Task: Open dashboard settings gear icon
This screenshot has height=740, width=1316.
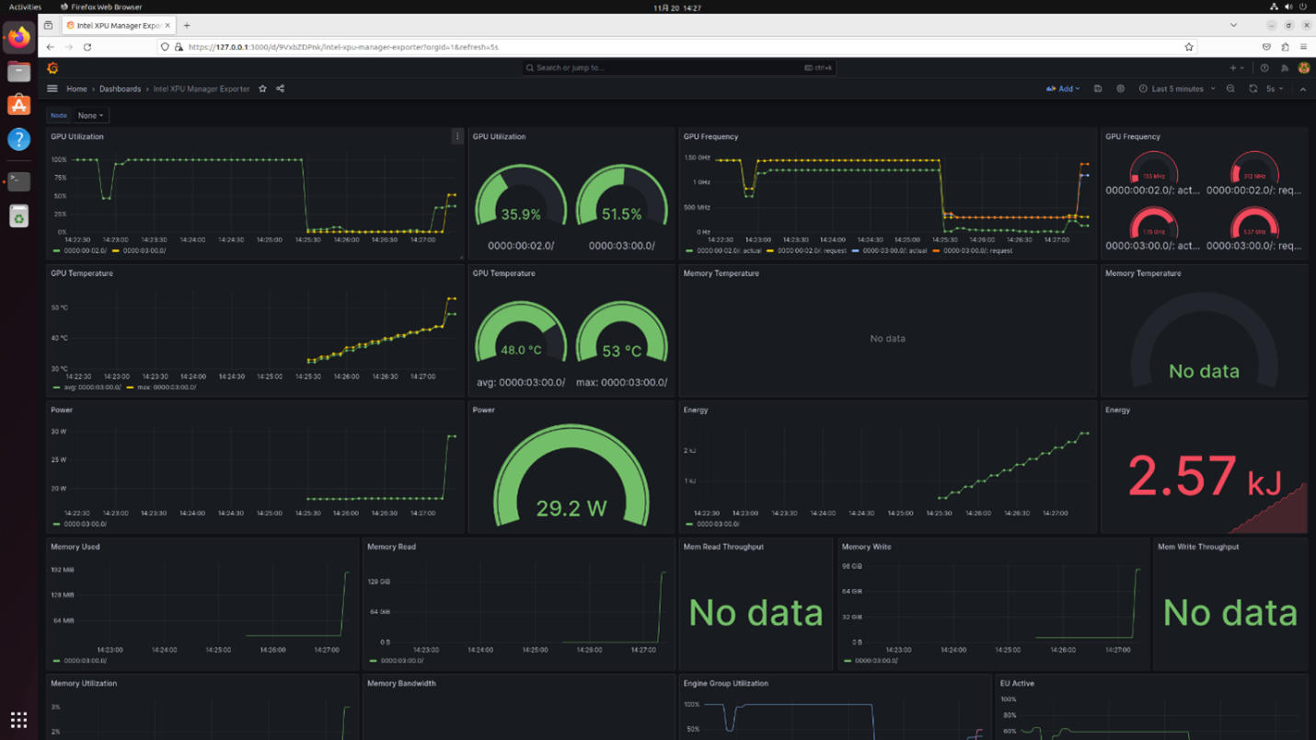Action: pyautogui.click(x=1120, y=89)
